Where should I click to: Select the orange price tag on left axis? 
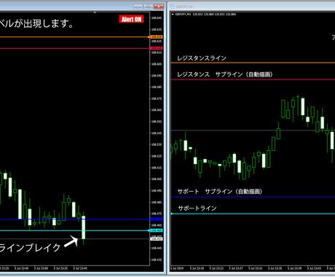157,37
